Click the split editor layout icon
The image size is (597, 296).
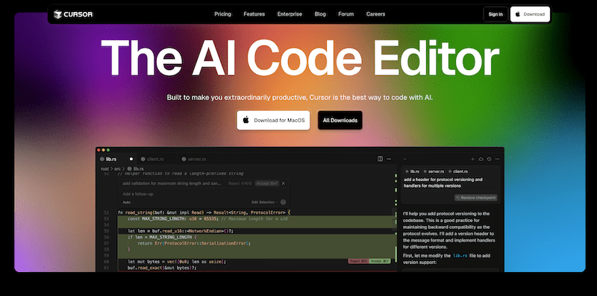[380, 159]
